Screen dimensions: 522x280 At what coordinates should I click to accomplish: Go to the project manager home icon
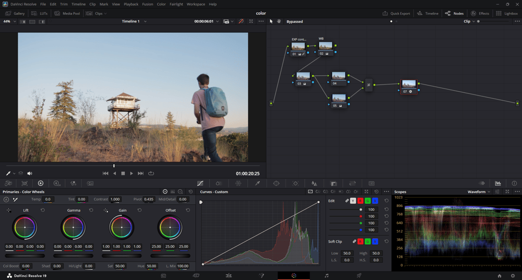tap(500, 276)
